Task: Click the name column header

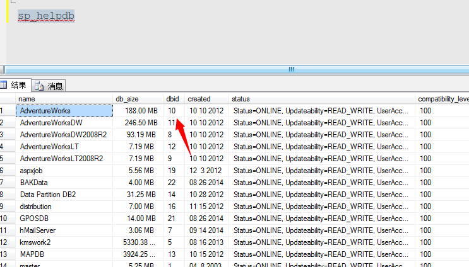Action: [x=64, y=99]
